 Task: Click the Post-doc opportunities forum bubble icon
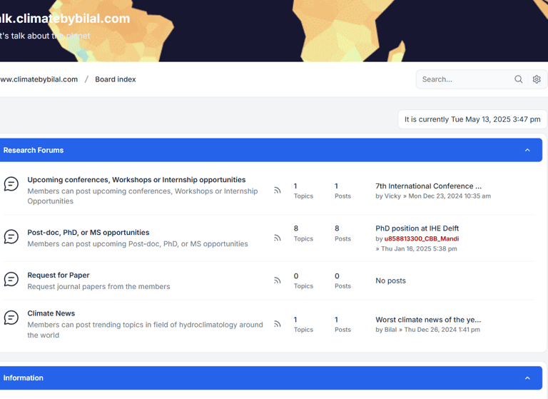click(11, 236)
